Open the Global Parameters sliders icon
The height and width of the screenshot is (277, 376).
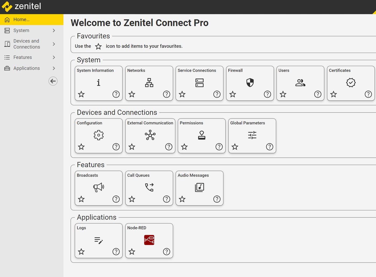[x=252, y=135]
